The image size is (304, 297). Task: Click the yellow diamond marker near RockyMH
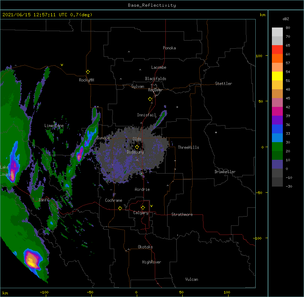pyautogui.click(x=88, y=72)
